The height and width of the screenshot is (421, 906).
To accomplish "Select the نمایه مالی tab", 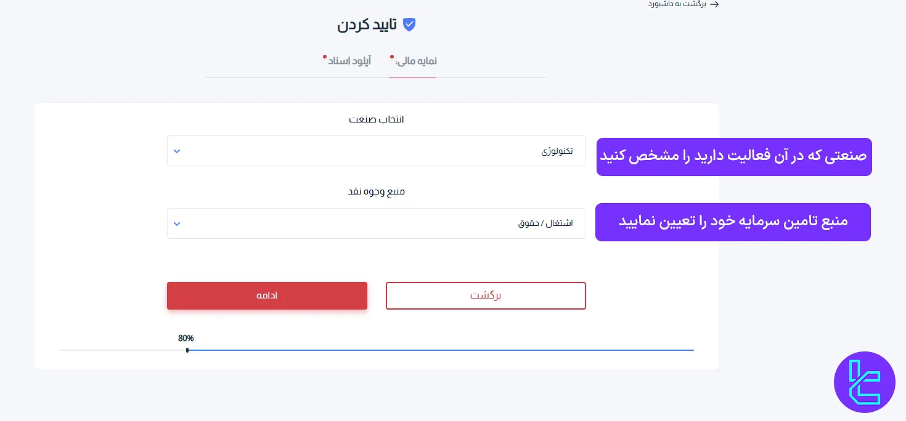I will click(413, 61).
